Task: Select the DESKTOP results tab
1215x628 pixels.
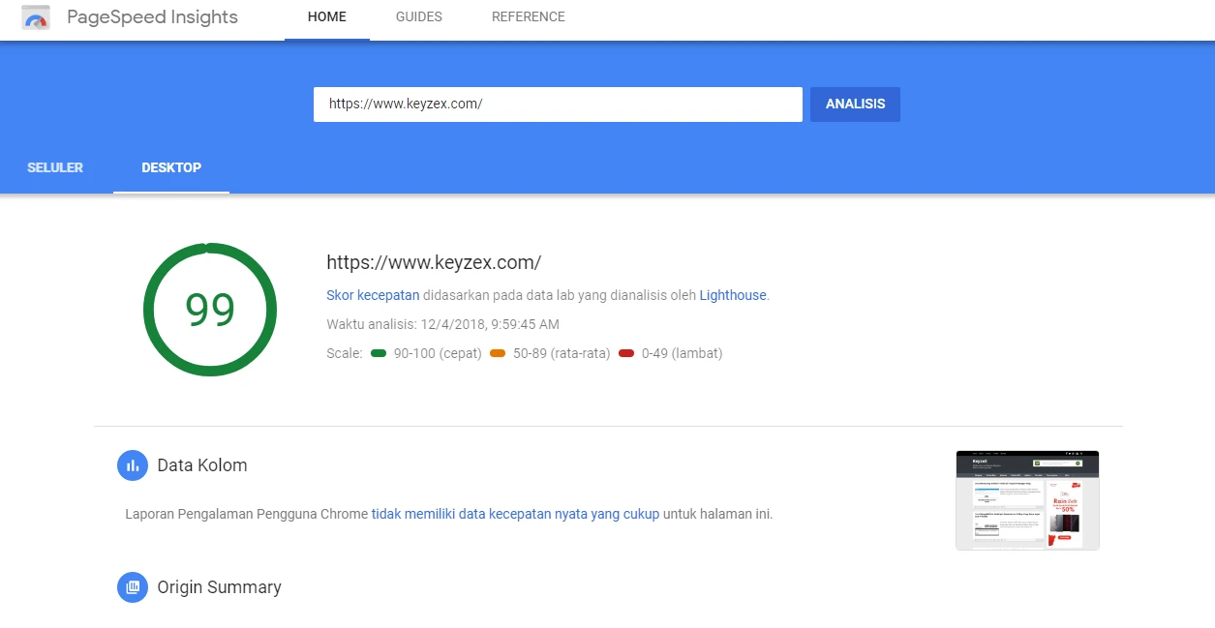Action: point(171,167)
